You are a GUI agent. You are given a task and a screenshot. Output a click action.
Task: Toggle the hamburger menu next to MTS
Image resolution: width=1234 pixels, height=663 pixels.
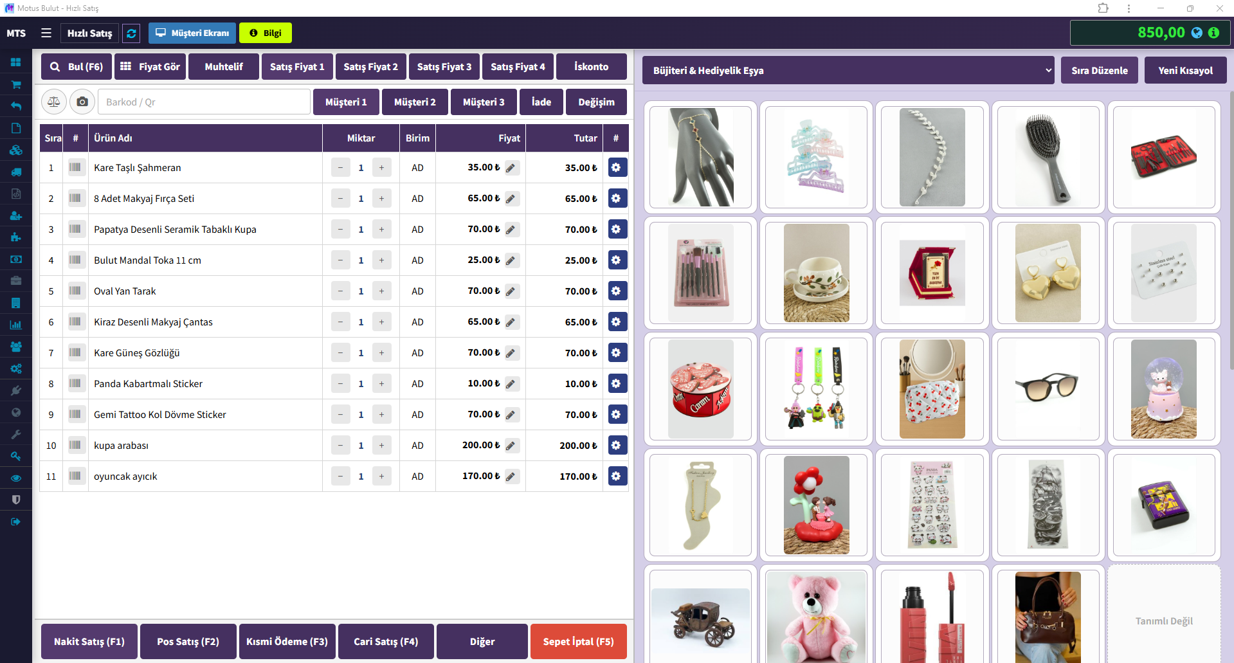46,33
